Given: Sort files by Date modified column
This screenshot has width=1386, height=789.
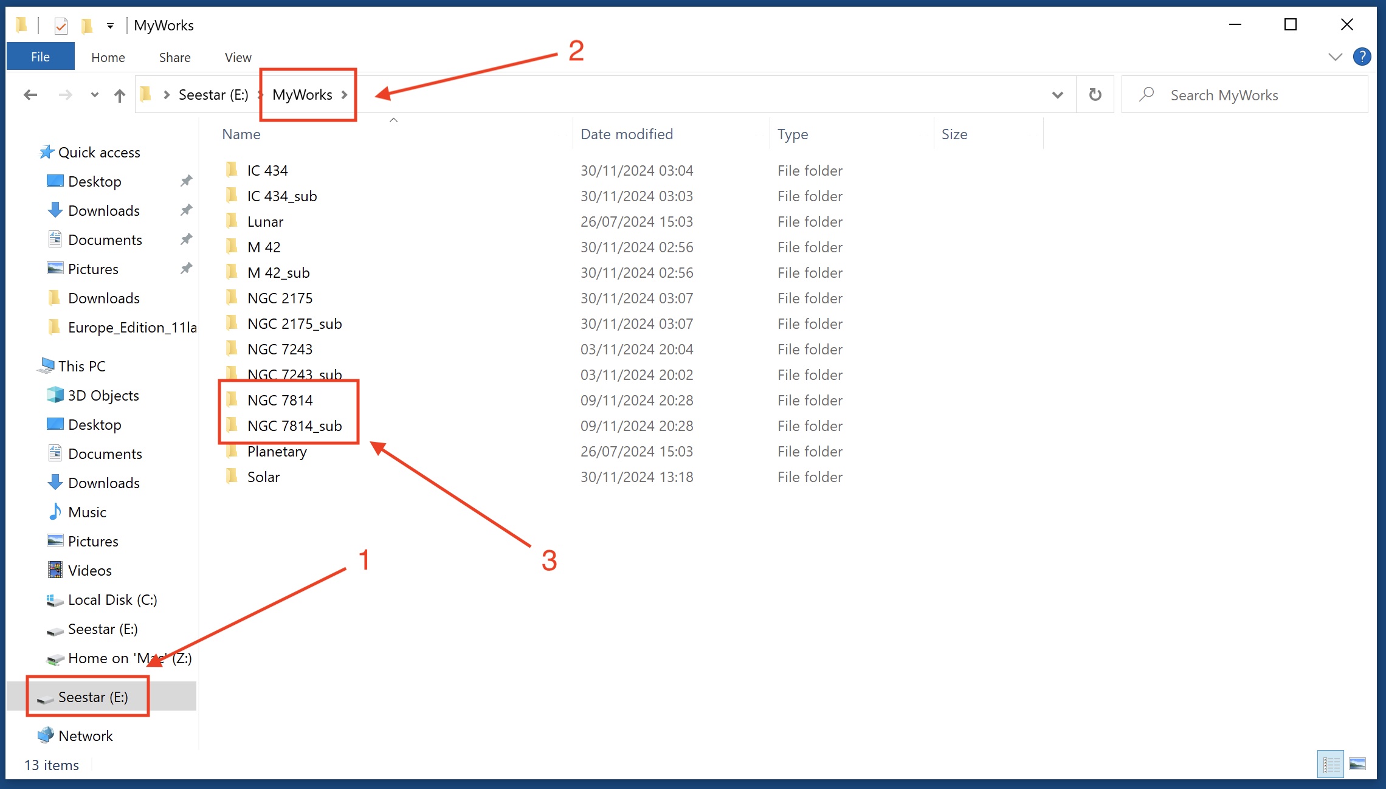Looking at the screenshot, I should coord(626,134).
